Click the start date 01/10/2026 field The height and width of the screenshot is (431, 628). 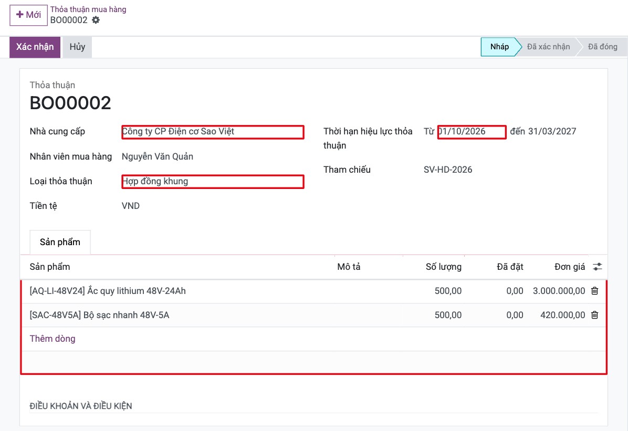pos(472,132)
